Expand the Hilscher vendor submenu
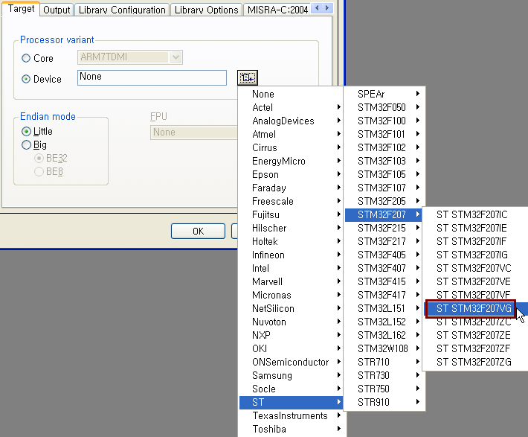Image resolution: width=528 pixels, height=437 pixels. tap(291, 229)
